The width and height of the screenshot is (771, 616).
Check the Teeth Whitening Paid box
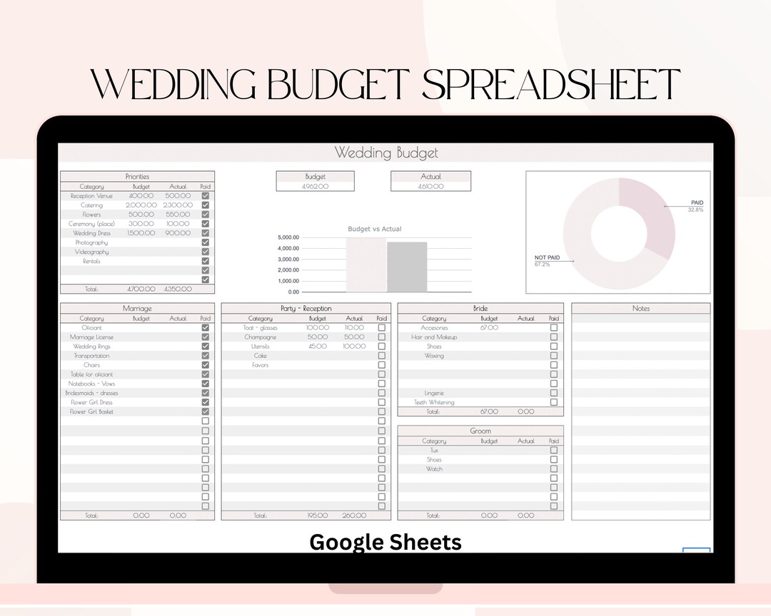[554, 402]
